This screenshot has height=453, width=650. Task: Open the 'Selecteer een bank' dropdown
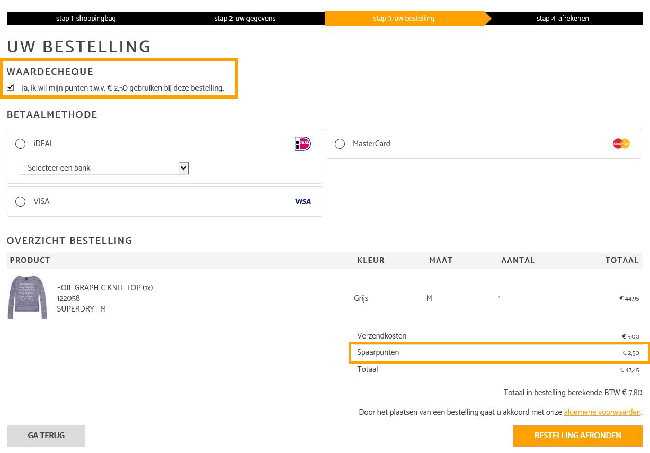tap(104, 168)
